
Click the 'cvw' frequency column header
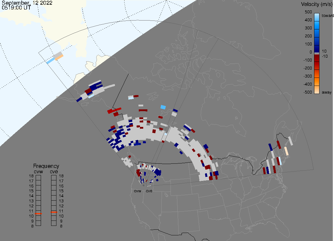coord(38,171)
